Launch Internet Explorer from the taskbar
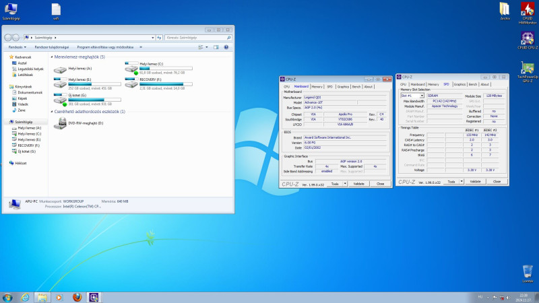 click(25, 297)
